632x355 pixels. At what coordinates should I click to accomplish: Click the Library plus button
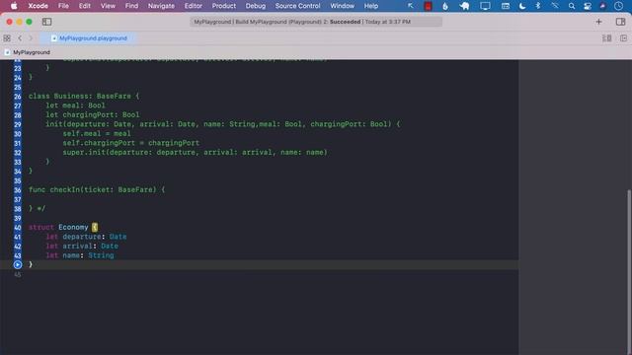598,22
